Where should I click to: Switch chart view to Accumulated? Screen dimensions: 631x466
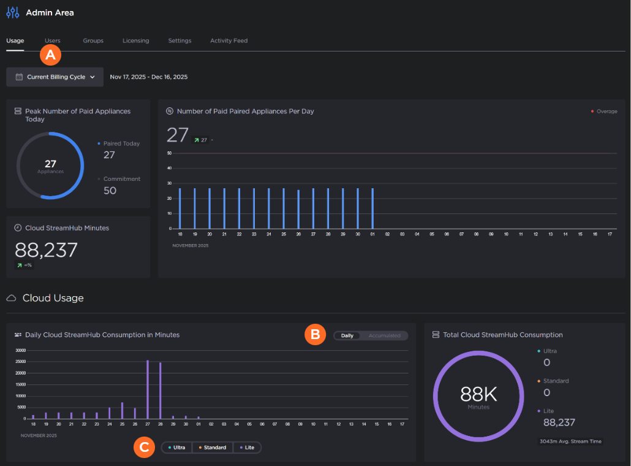tap(384, 335)
